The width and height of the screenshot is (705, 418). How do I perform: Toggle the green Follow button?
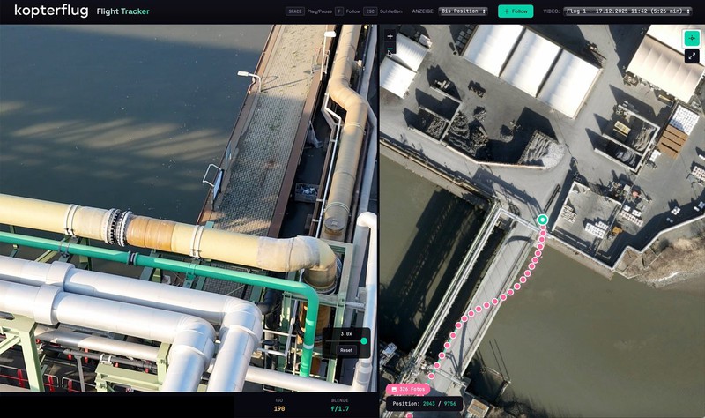click(x=515, y=11)
